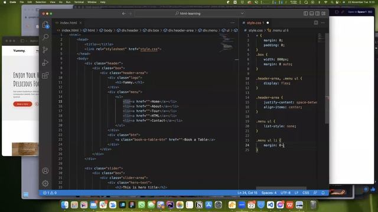Toggle the bottom panel layout icon
The height and width of the screenshot is (212, 378).
(312, 14)
